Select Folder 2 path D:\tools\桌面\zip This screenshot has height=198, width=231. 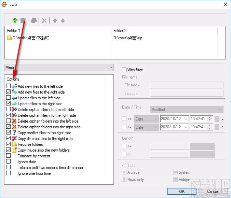pos(128,38)
